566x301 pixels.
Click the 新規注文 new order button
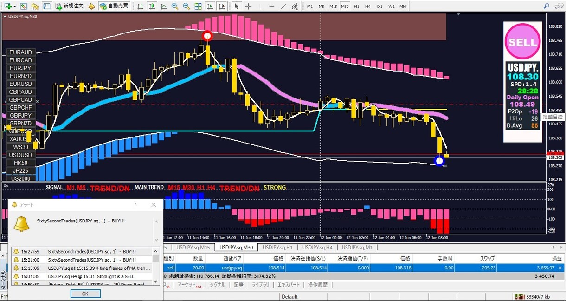[x=70, y=7]
